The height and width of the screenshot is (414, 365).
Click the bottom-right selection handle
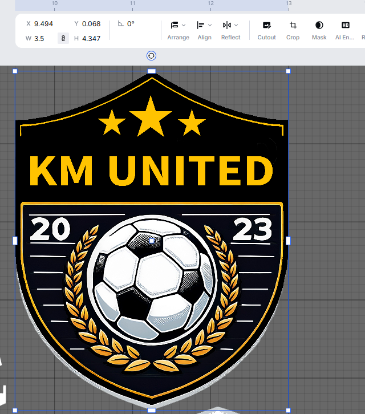pos(288,411)
